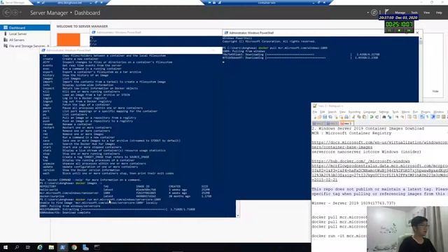This screenshot has width=448, height=252.
Task: Refresh the Server Manager dashboard
Action: pyautogui.click(x=374, y=13)
